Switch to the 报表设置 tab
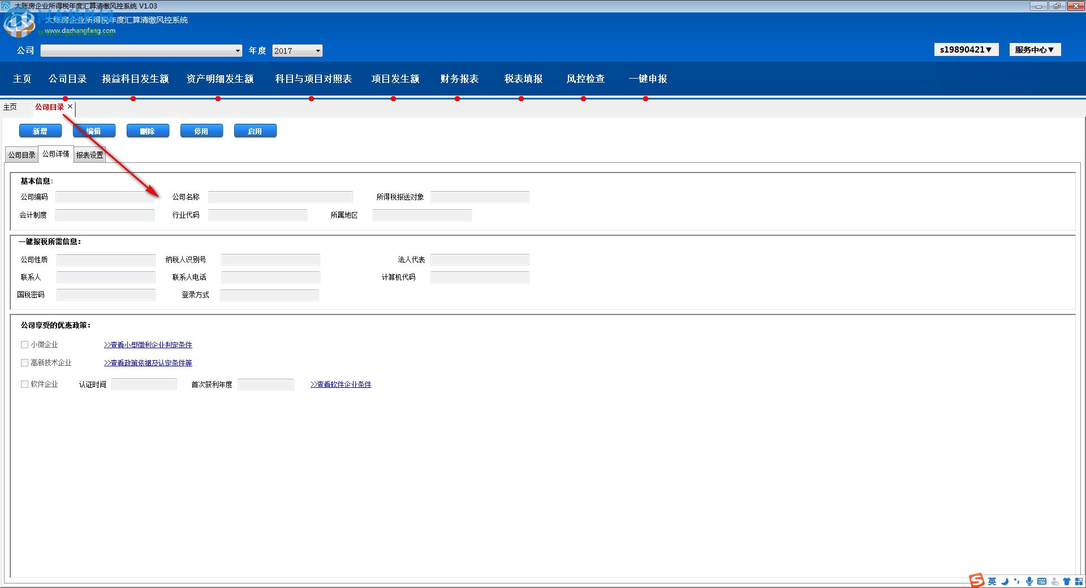The image size is (1086, 588). 89,155
